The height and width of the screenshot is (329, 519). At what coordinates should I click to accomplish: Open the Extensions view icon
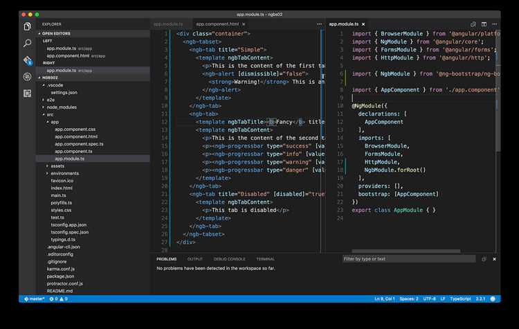point(28,94)
